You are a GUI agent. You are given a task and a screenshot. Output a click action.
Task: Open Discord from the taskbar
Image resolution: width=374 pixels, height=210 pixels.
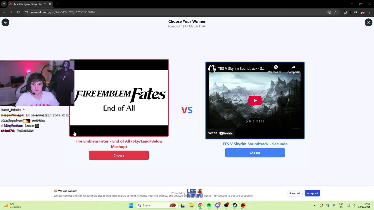tap(218, 205)
